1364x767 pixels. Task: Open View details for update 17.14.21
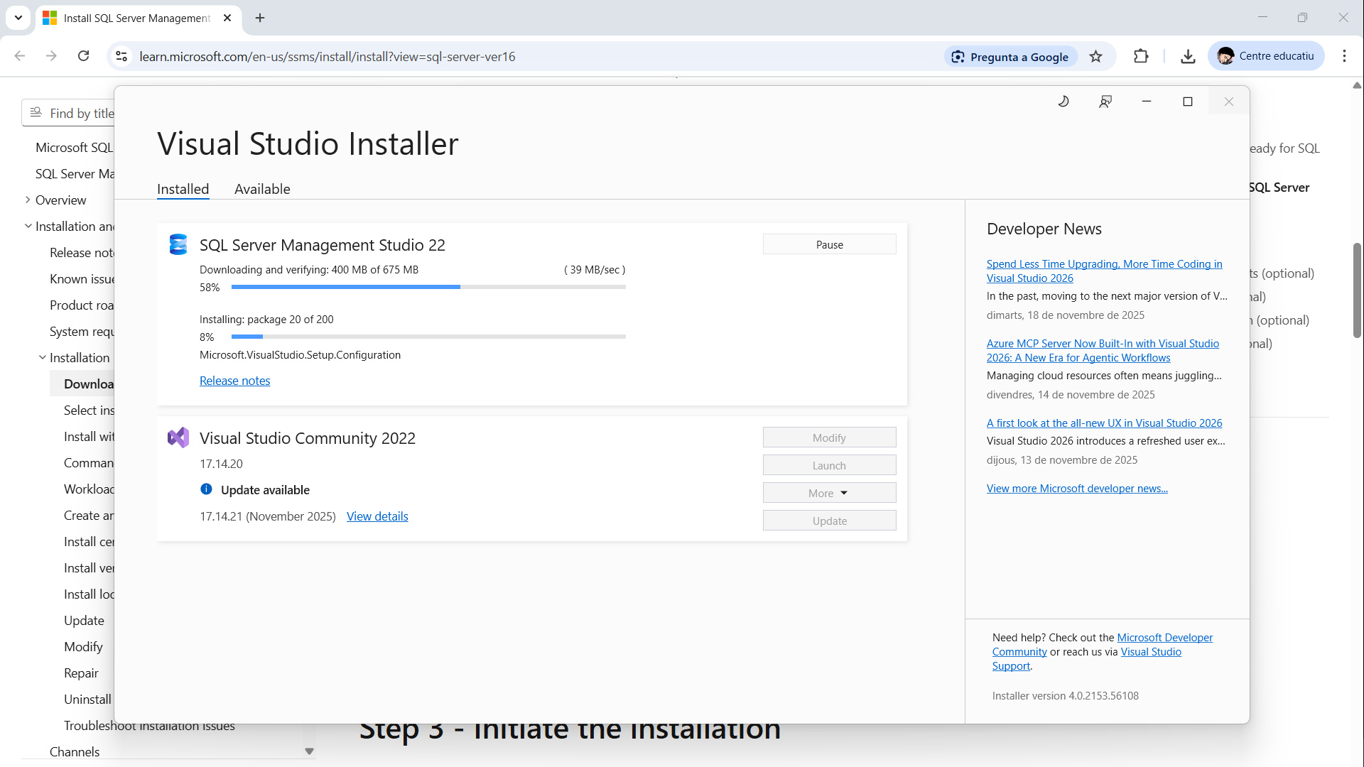[x=377, y=516]
